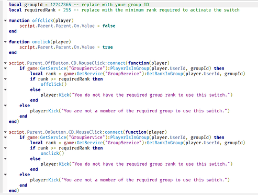The width and height of the screenshot is (258, 196).
Task: Collapse the inner else arrow below offclick() call
Action: pos(5,89)
